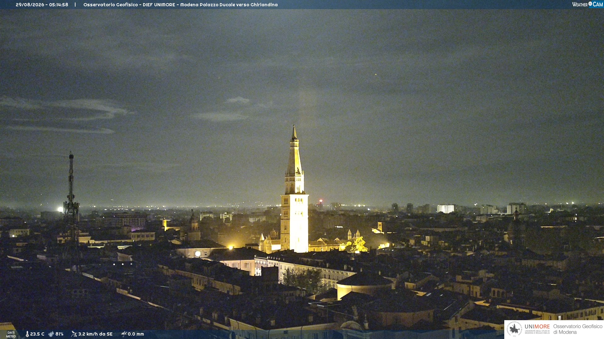
Task: Click the illuminated Ghirlandina tower
Action: pos(294,191)
